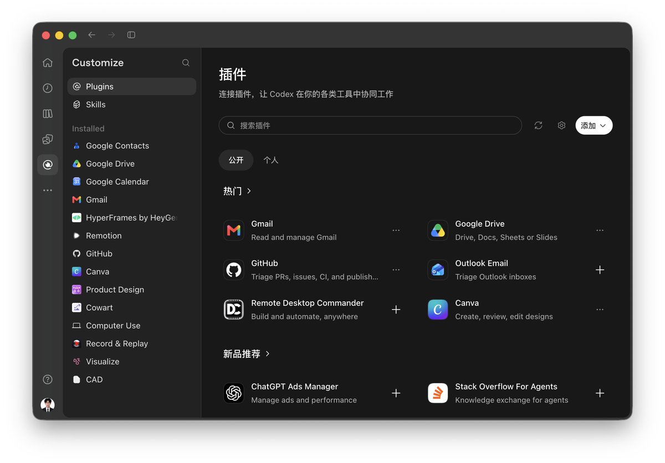The image size is (665, 463).
Task: Open the three-dots more icon in rail
Action: [x=48, y=190]
